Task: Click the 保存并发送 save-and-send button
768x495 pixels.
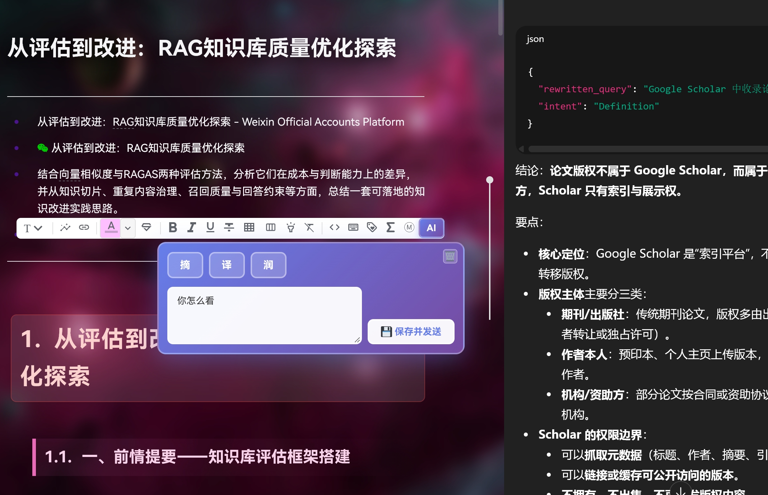Action: [411, 332]
